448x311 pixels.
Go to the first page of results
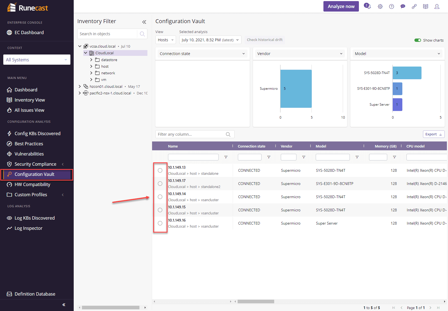(394, 308)
